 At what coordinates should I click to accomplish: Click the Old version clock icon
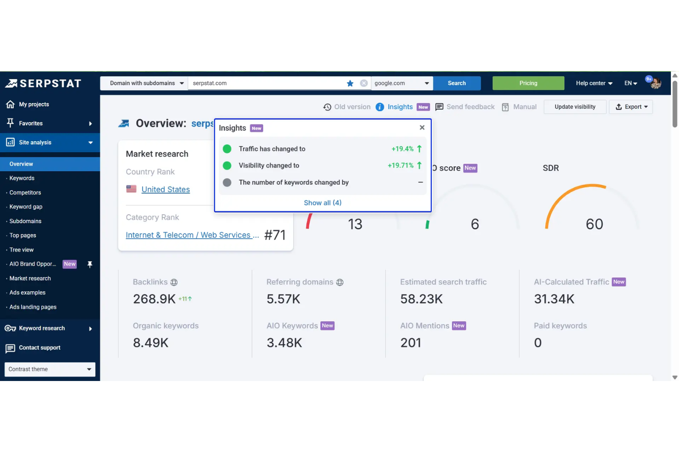[327, 107]
